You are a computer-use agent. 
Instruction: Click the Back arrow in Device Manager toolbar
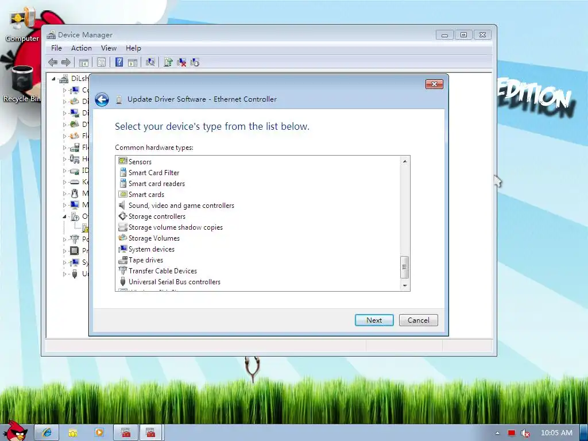(x=53, y=62)
